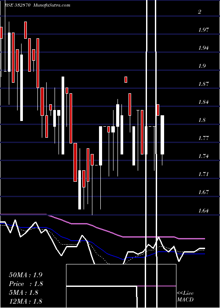This screenshot has height=308, width=220.
Task: Click the price axis label 1.94
Action: (x=203, y=48)
